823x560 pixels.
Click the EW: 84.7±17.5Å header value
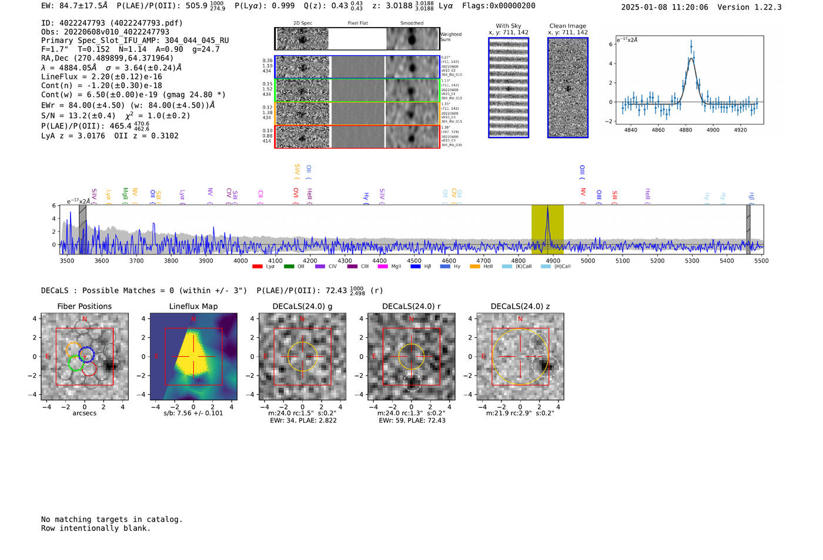75,6
